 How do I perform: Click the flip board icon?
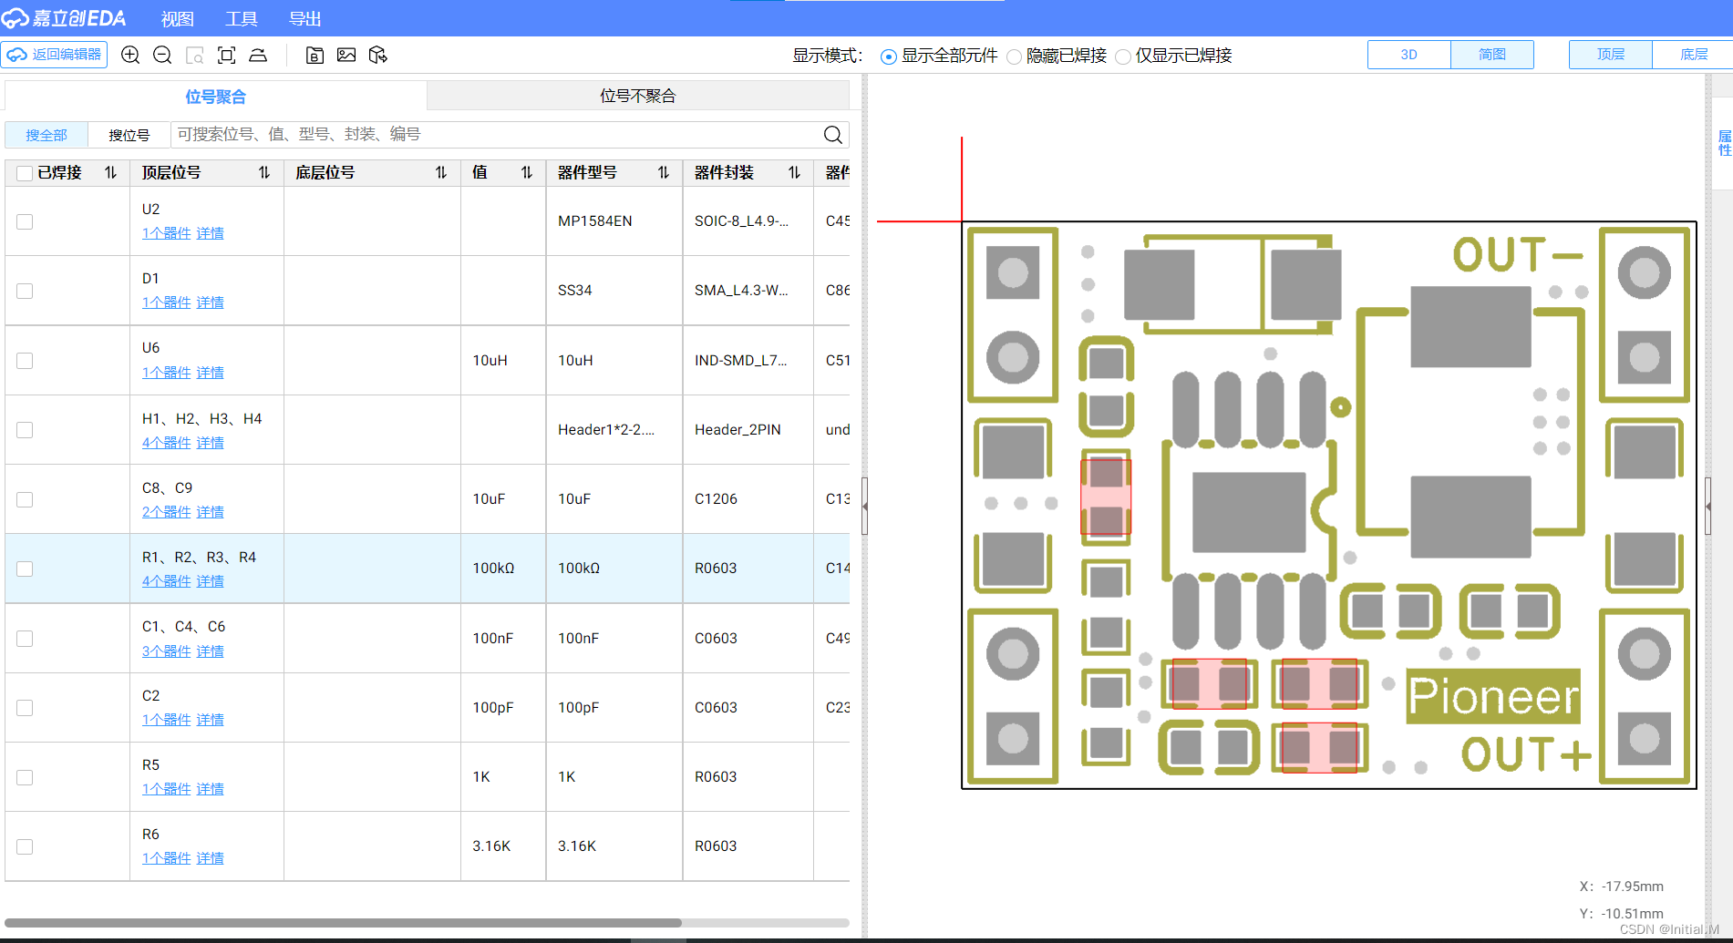258,55
